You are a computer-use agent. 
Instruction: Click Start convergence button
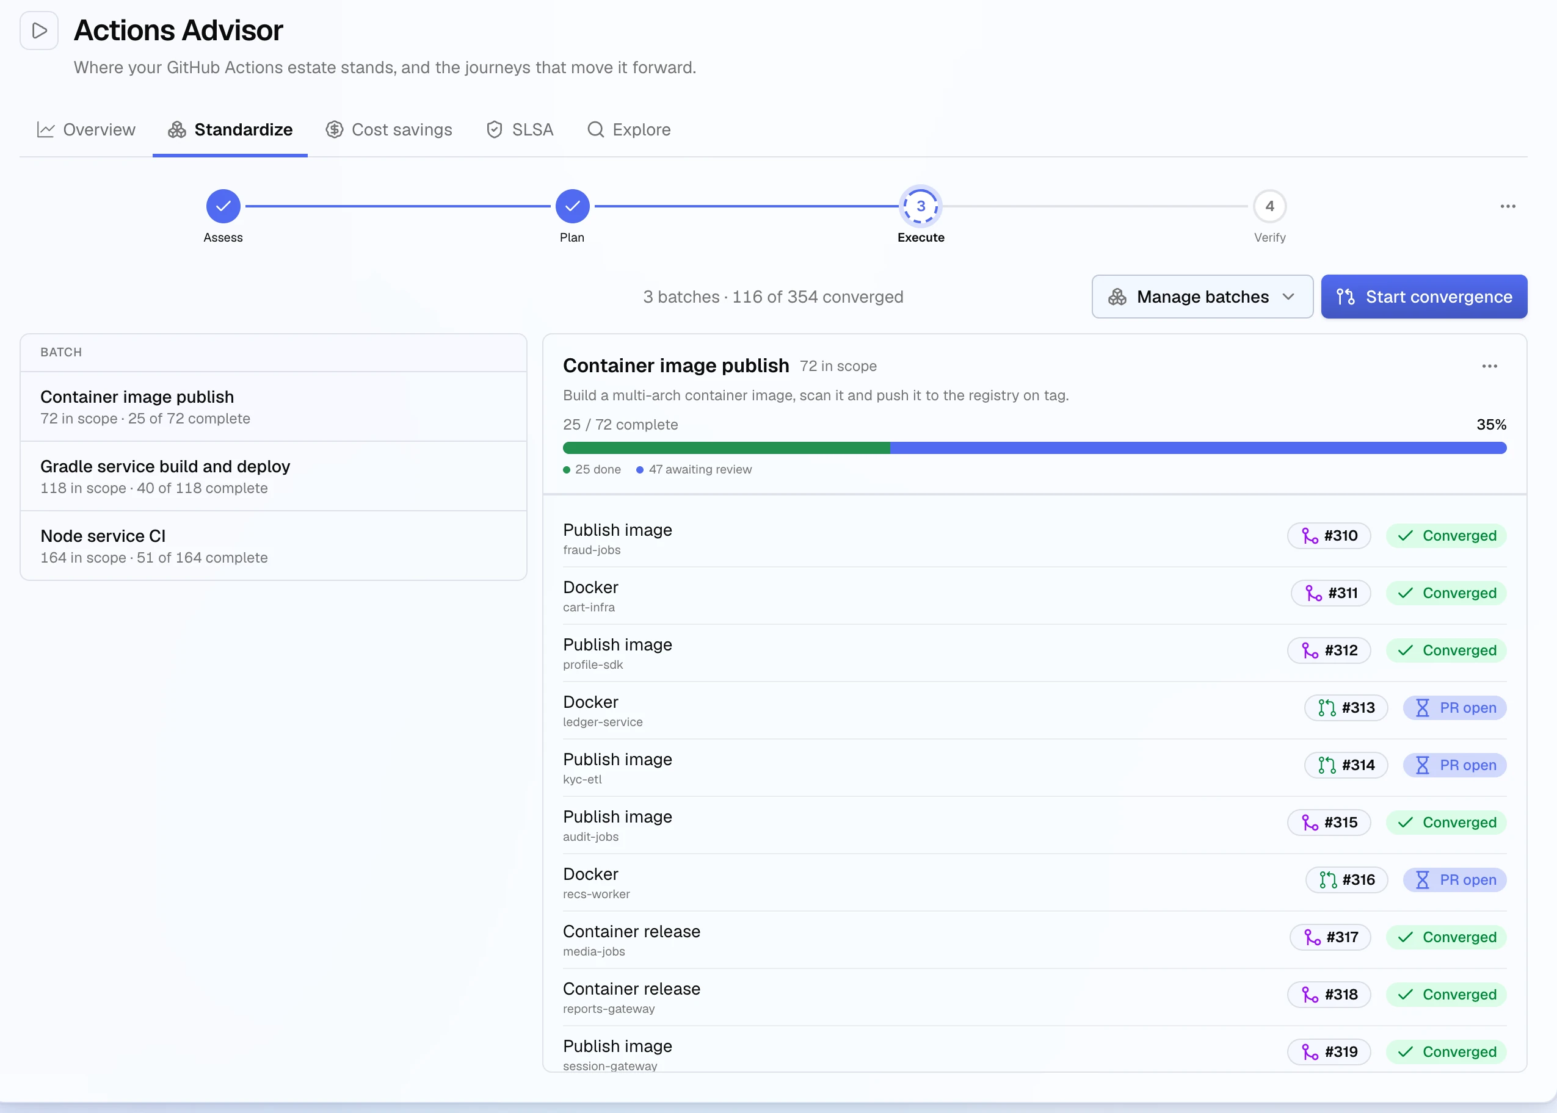(1424, 297)
